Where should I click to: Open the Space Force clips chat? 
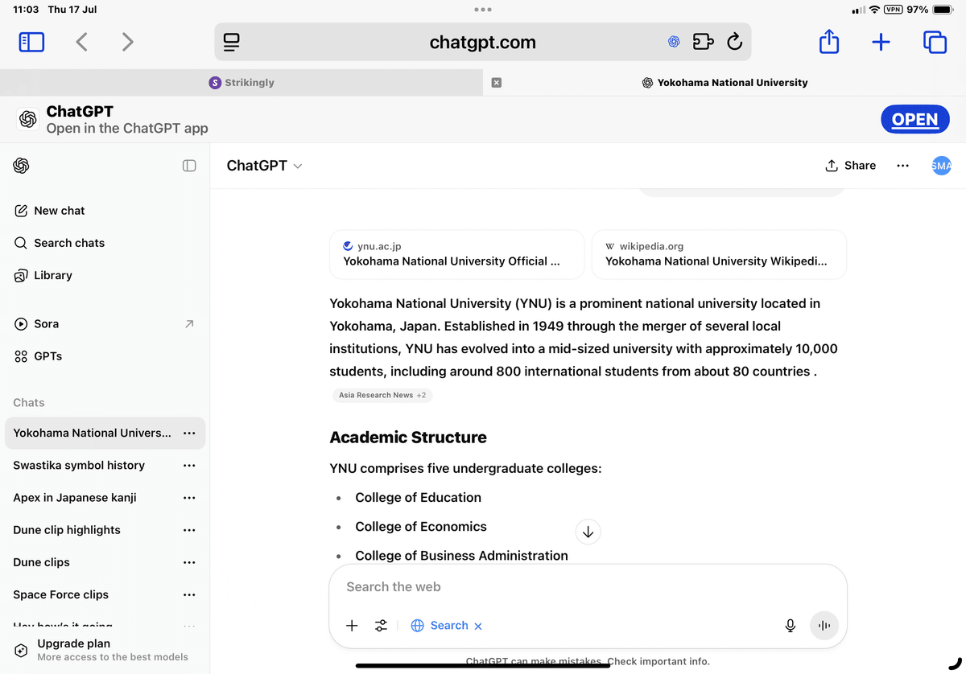point(60,594)
